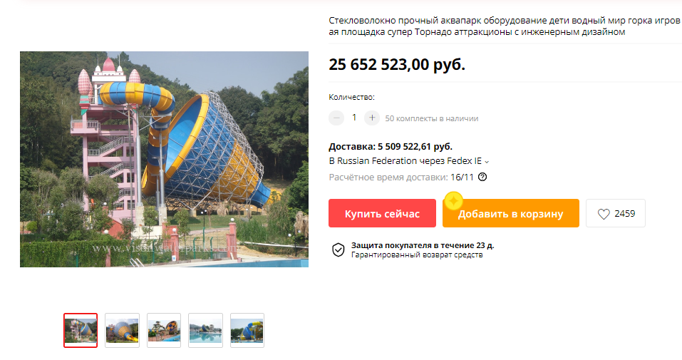Click the main water slide product image
The width and height of the screenshot is (682, 360).
[164, 159]
